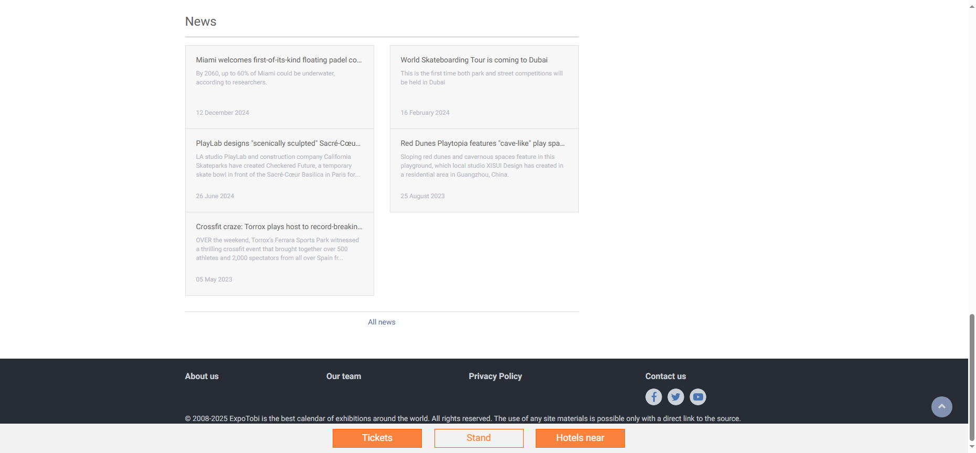976x453 pixels.
Task: Open Red Dunes Playtopia news article
Action: pos(482,144)
